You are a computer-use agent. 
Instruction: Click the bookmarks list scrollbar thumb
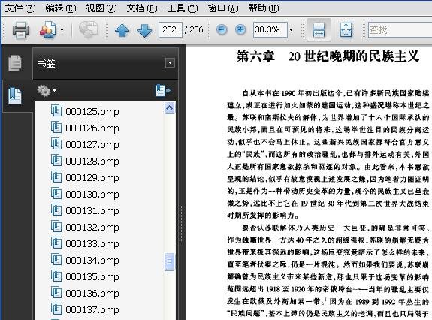pyautogui.click(x=170, y=261)
